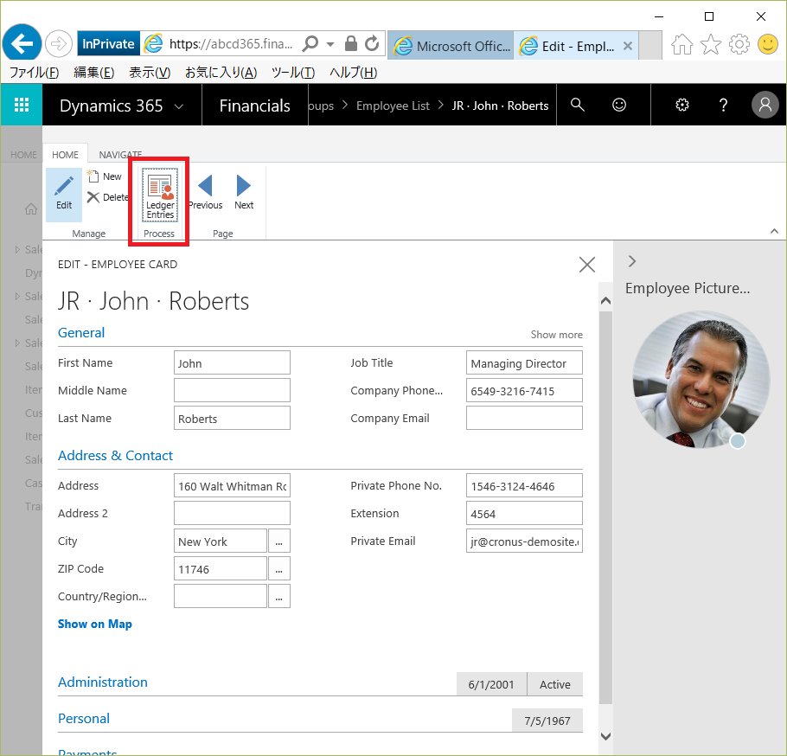Click the Company Email field
The height and width of the screenshot is (756, 787).
tap(524, 418)
